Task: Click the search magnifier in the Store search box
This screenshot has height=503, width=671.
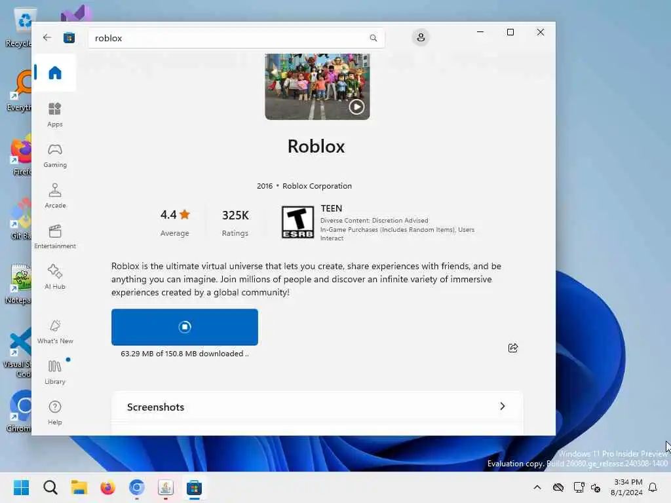Action: (373, 38)
